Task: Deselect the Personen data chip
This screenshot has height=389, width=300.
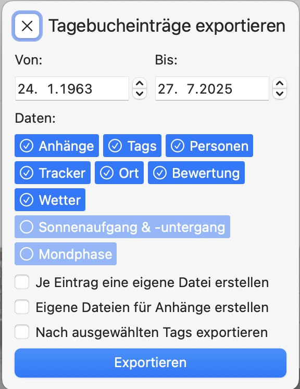Action: (209, 146)
